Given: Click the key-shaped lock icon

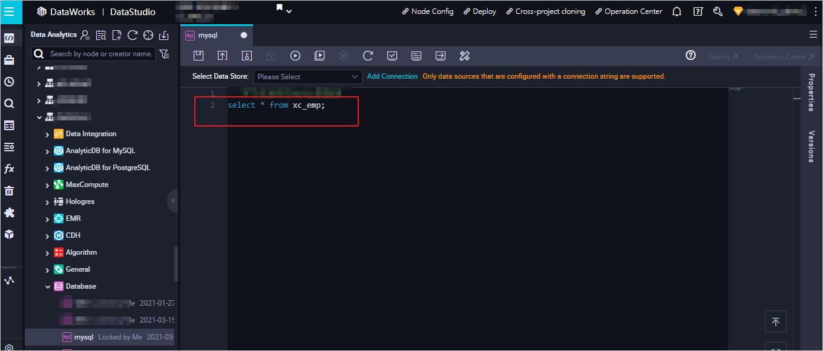Looking at the screenshot, I should tap(247, 56).
